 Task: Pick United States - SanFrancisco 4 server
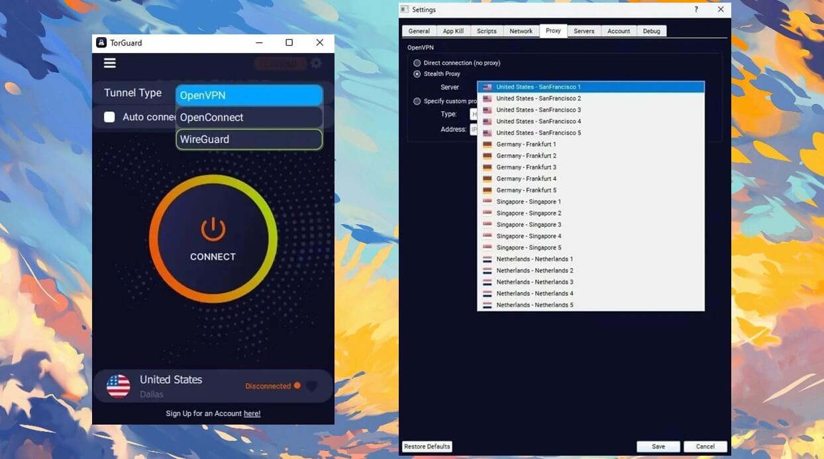coord(591,121)
